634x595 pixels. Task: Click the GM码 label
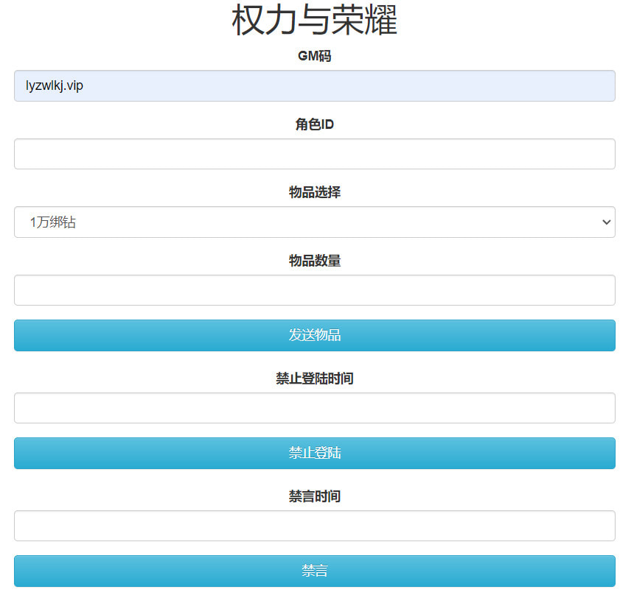314,56
